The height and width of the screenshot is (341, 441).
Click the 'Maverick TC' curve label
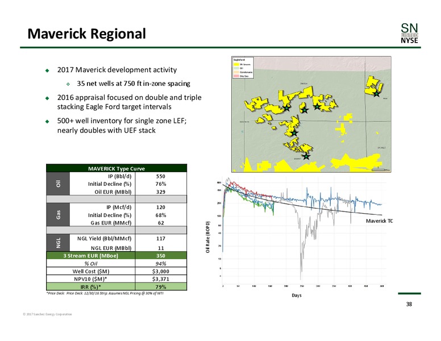379,221
